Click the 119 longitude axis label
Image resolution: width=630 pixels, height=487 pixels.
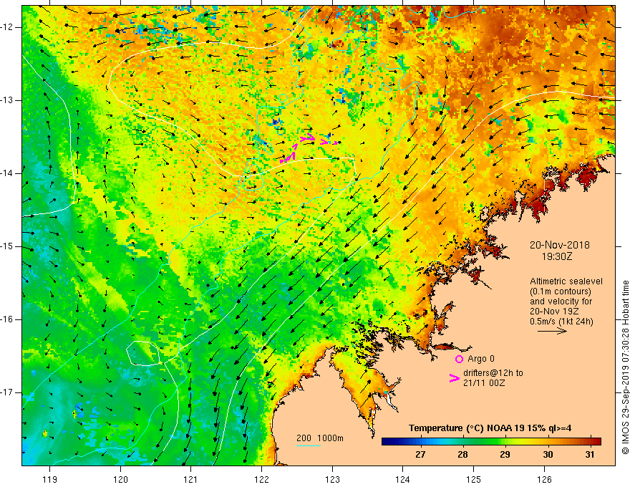pyautogui.click(x=50, y=479)
